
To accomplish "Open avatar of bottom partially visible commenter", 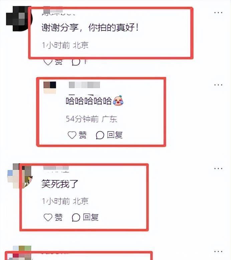I will click(x=19, y=253).
